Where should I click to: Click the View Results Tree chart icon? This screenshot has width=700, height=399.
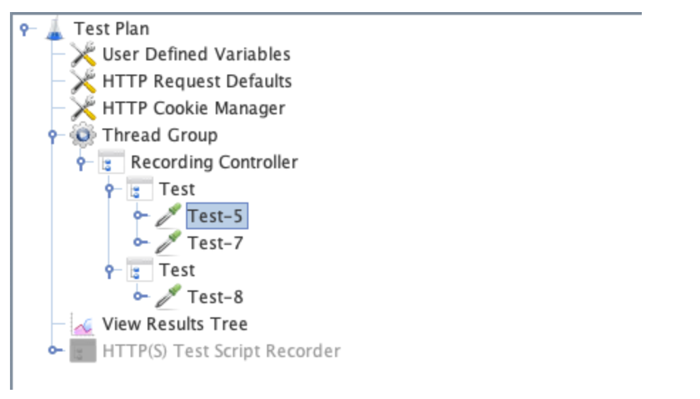[x=83, y=324]
